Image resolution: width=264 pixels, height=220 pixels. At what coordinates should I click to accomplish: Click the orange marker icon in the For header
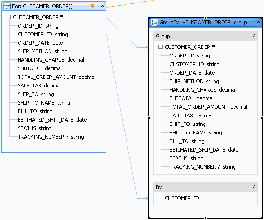[x=92, y=6]
